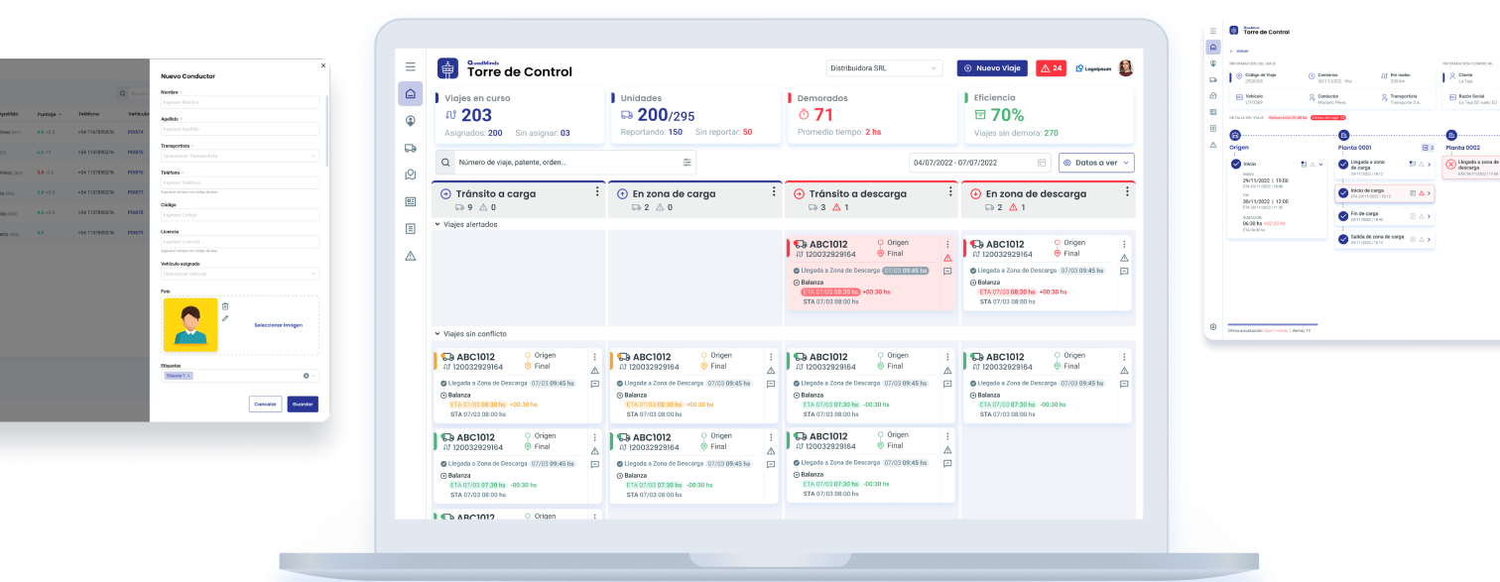This screenshot has height=582, width=1500.
Task: Expand the Datos a ver dropdown
Action: tap(1096, 163)
